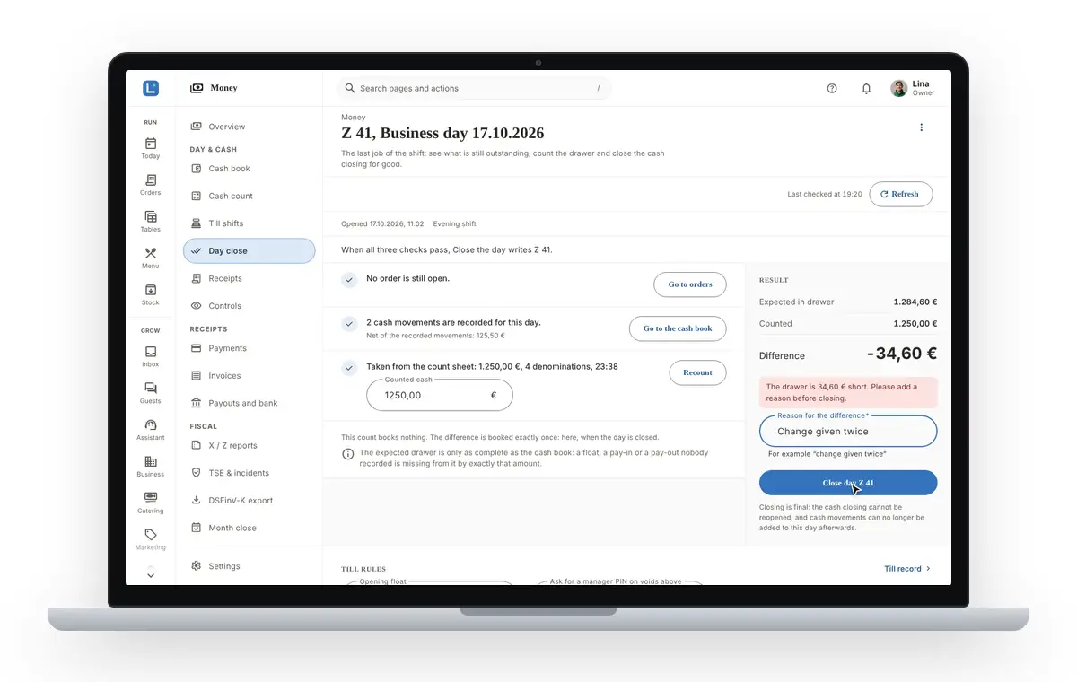Click the Search pages and actions field

[474, 88]
